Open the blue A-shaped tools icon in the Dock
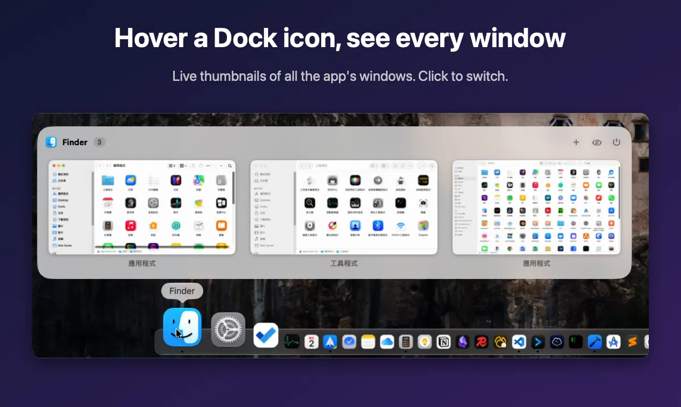The width and height of the screenshot is (681, 407). (613, 342)
